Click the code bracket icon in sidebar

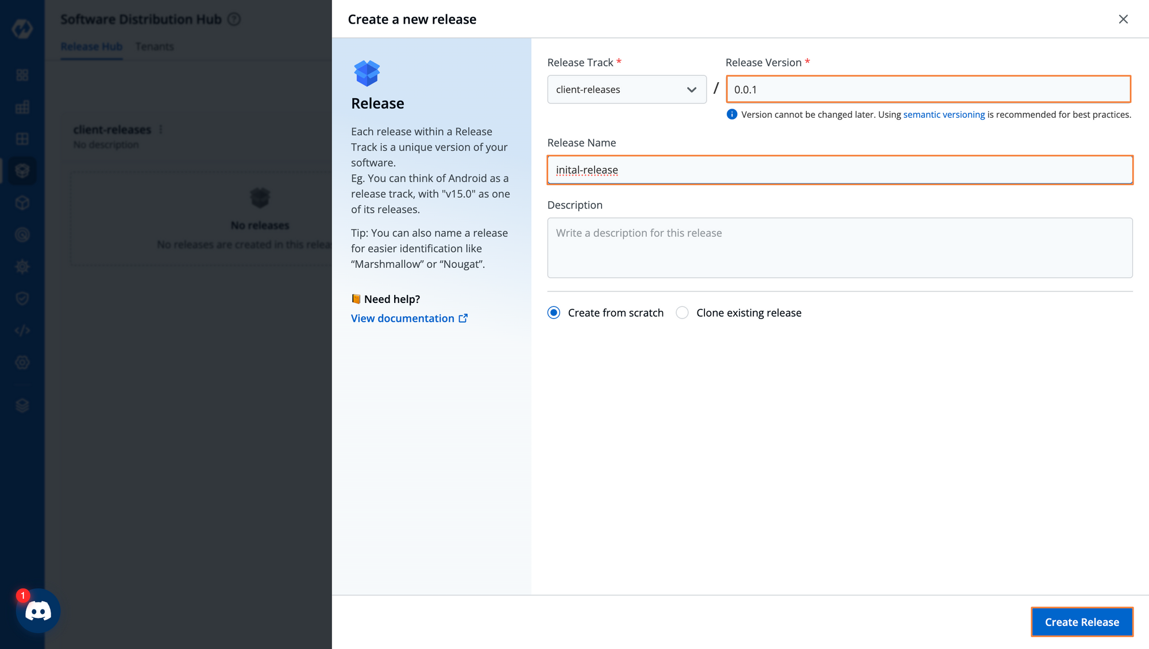[21, 330]
